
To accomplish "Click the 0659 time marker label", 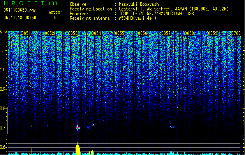I will pyautogui.click(x=213, y=33).
